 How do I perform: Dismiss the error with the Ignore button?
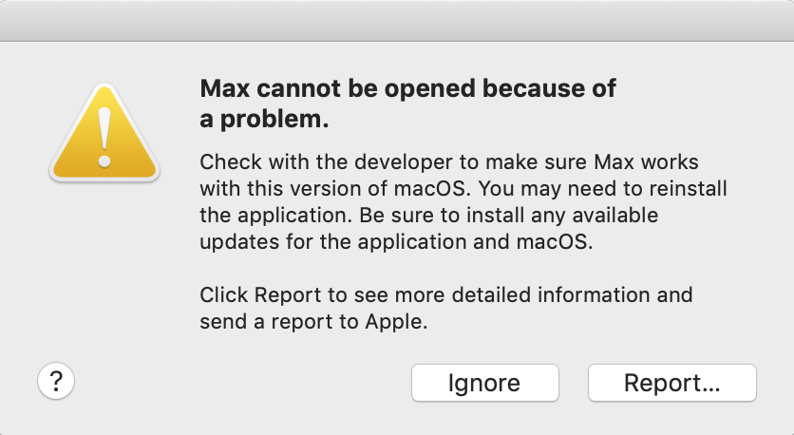coord(485,383)
